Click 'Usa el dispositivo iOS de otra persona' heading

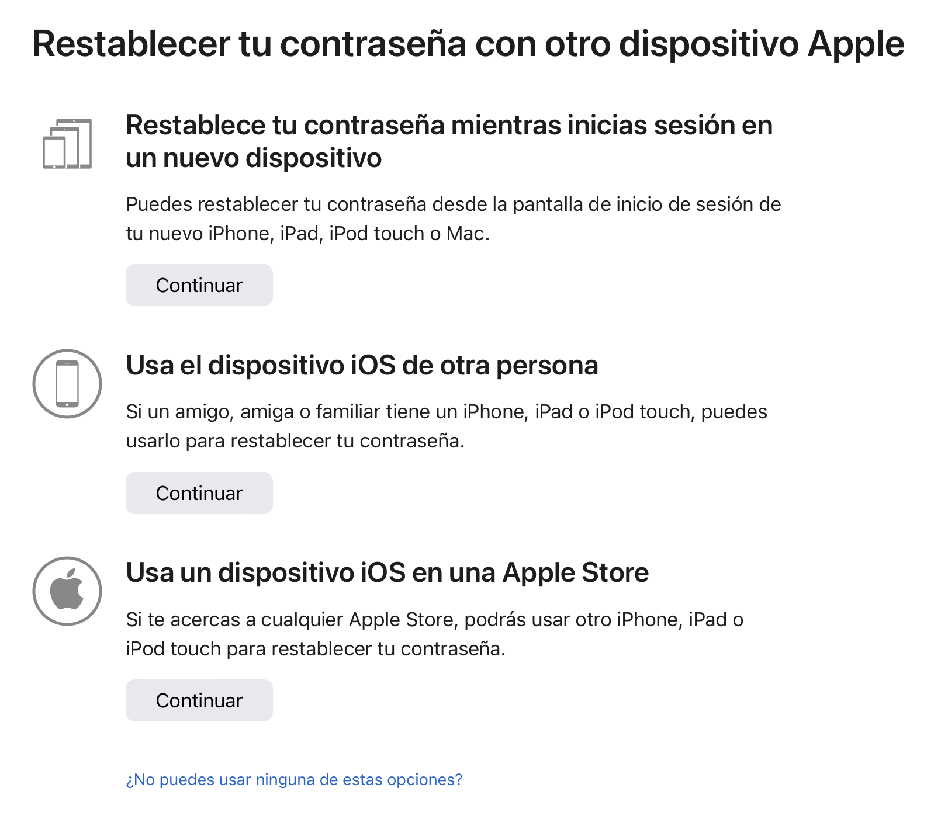[362, 366]
